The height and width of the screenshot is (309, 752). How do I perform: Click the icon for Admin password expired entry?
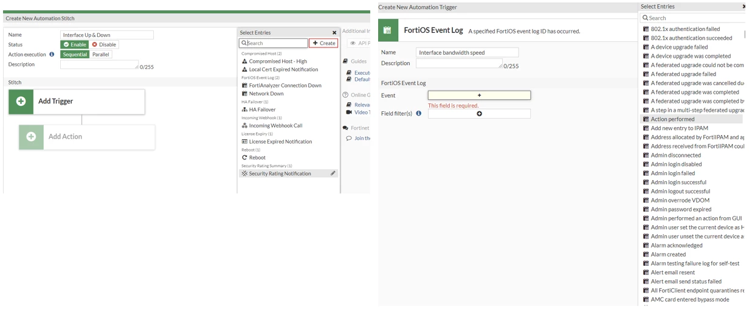point(646,209)
